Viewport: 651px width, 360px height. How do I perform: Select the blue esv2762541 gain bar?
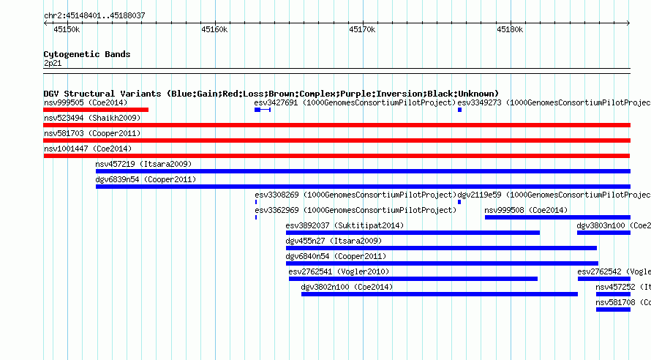coord(413,279)
